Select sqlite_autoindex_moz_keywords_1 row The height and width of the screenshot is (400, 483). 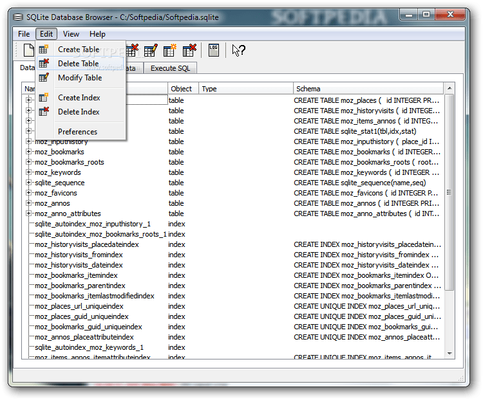[x=232, y=347]
